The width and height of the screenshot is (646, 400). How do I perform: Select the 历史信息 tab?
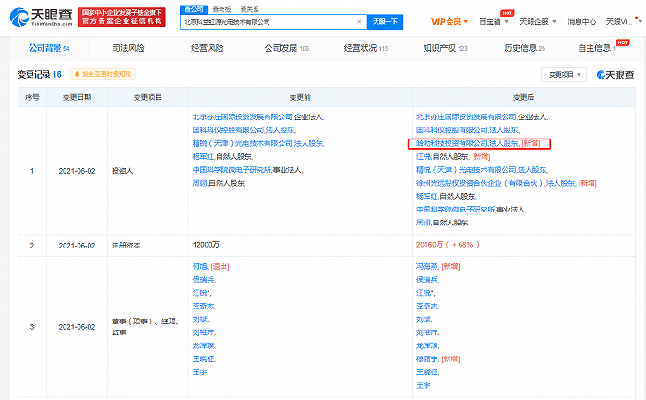pos(524,48)
